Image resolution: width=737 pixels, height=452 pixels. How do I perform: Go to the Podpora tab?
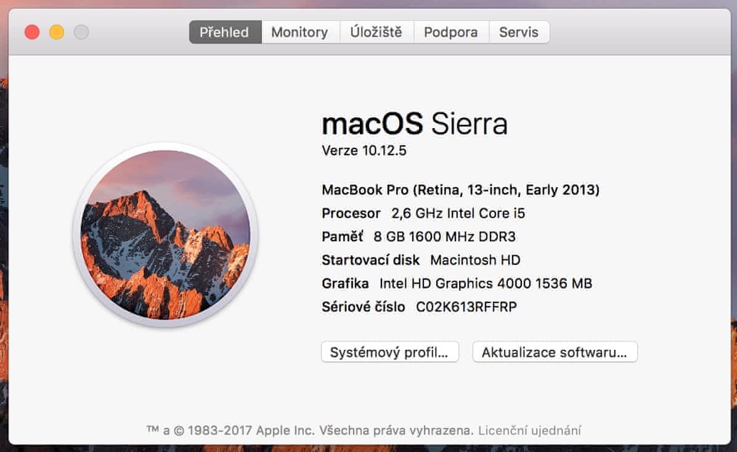click(450, 32)
